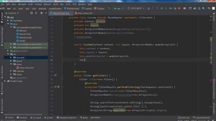Hide the Project panel with the minus icon
Viewport: 216px width, 121px height.
coord(46,13)
